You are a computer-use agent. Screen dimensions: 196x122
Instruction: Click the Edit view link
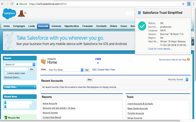point(94,70)
